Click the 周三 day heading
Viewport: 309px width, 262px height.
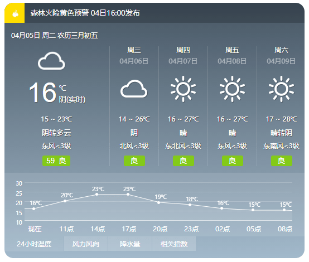(134, 50)
